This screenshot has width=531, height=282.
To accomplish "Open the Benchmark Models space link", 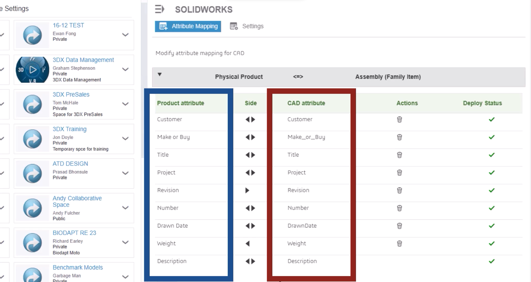I will (78, 268).
